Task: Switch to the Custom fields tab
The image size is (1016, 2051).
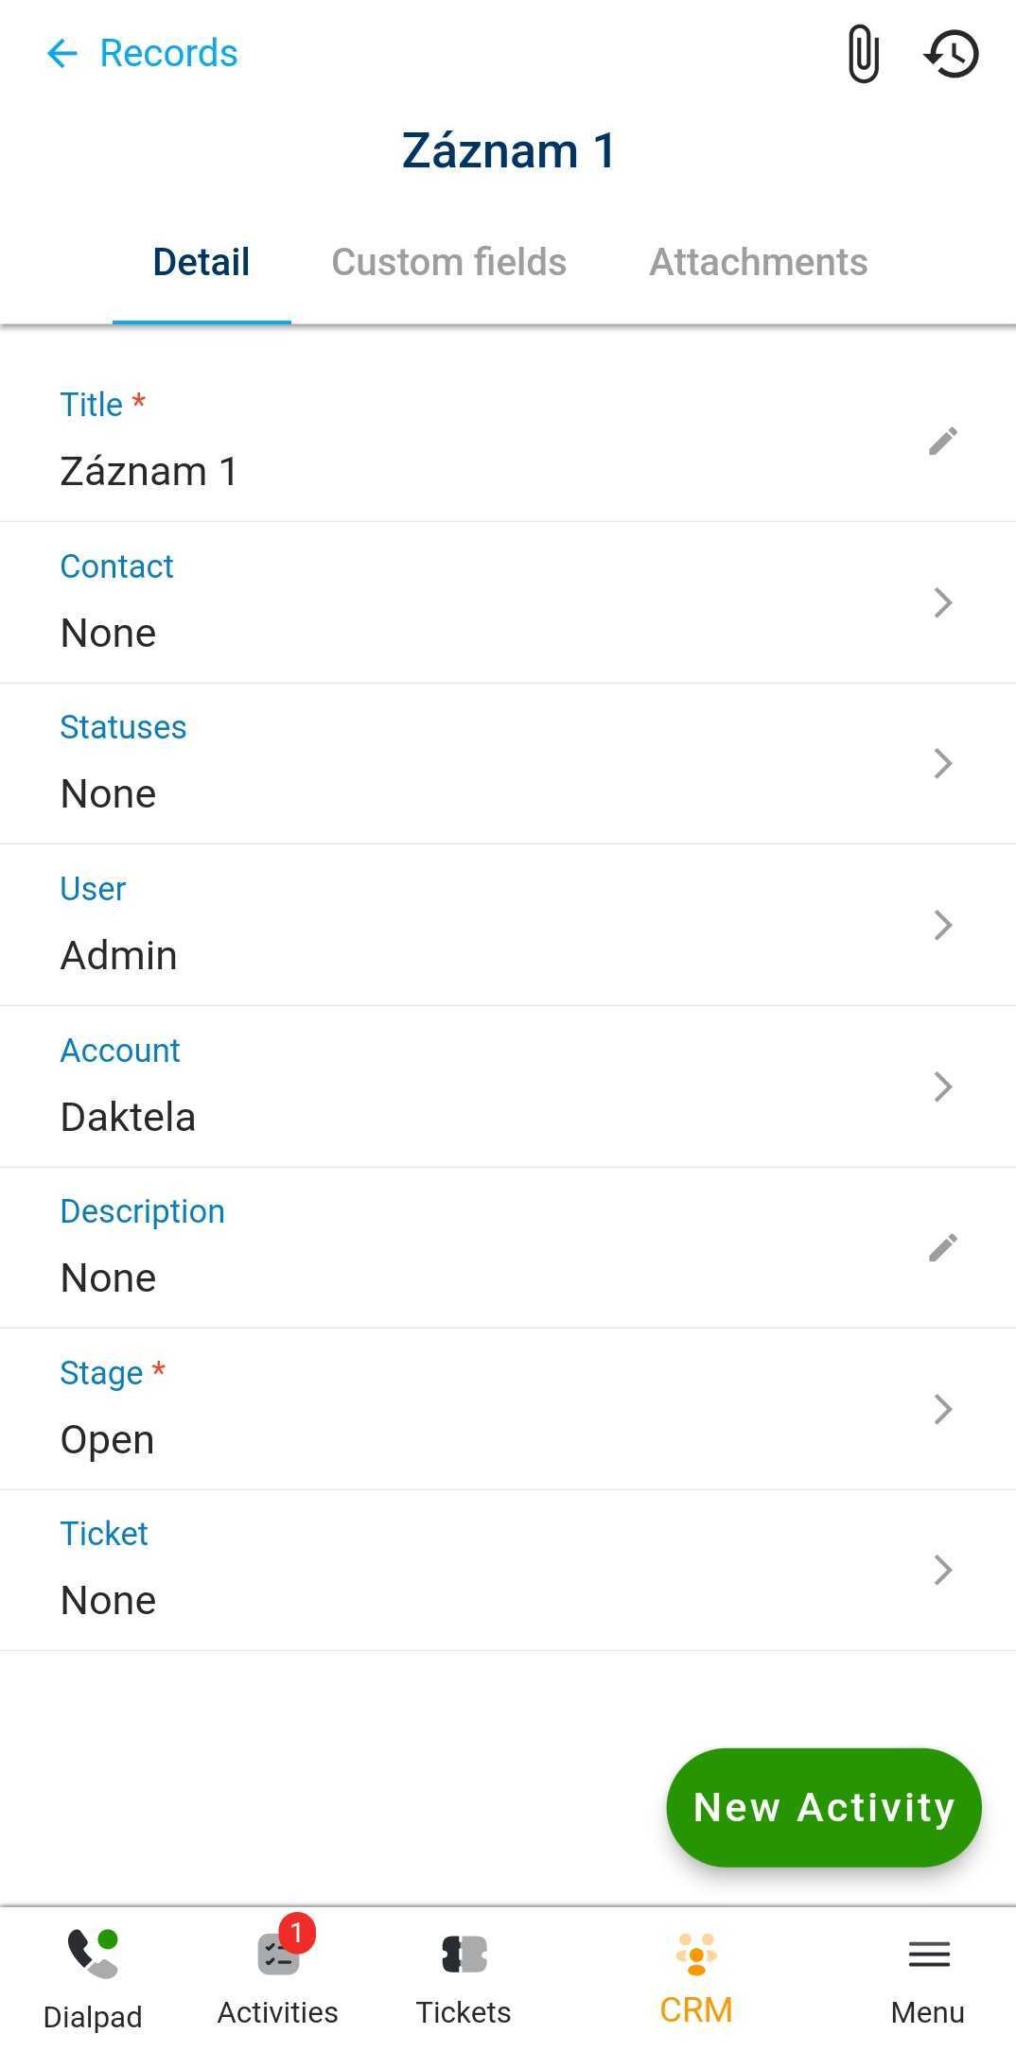Action: point(448,262)
